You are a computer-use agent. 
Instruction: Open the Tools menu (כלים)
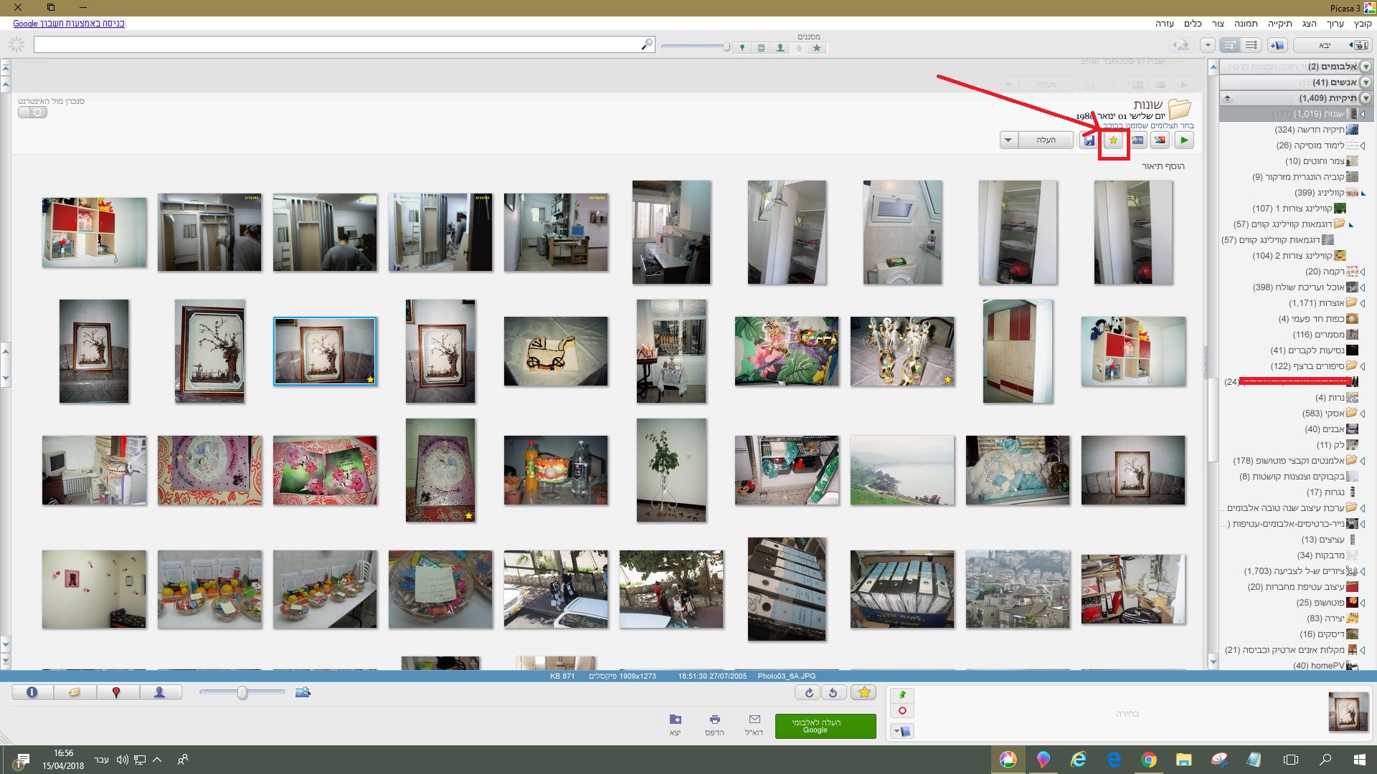click(x=1193, y=24)
